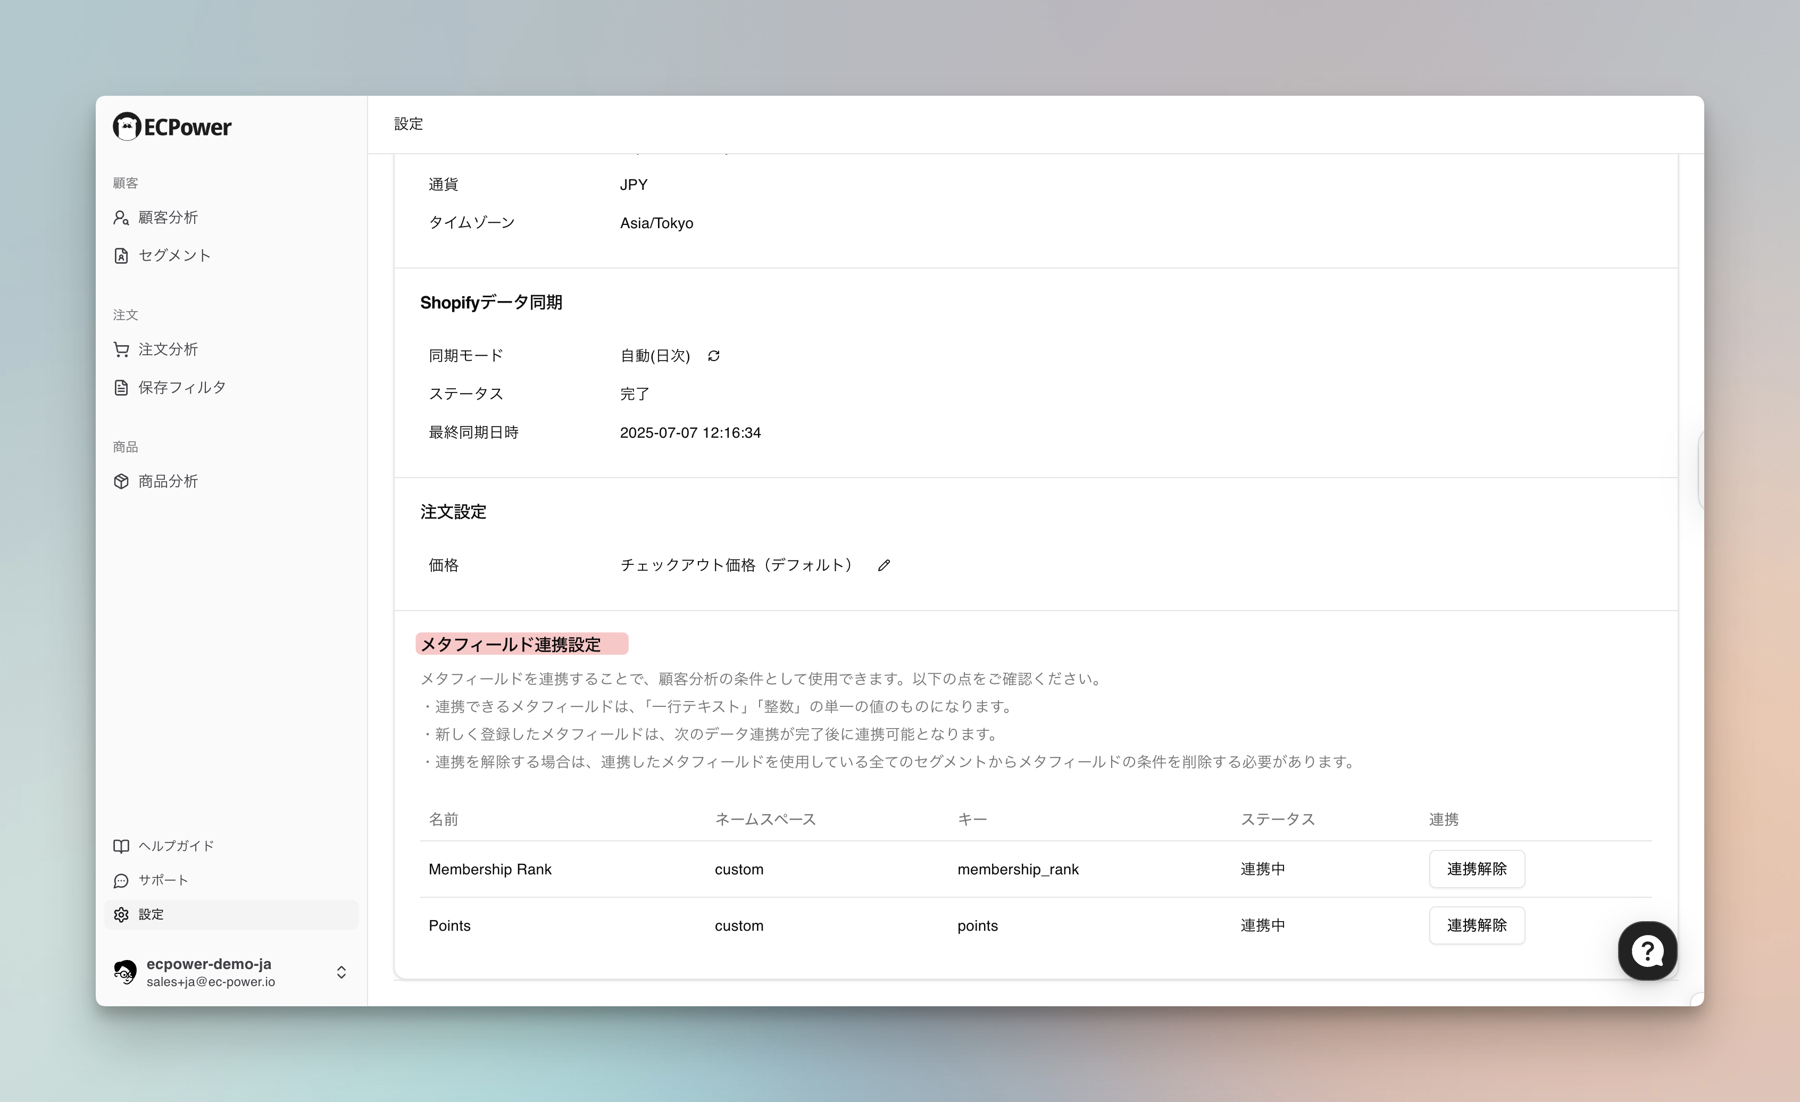
Task: Click the ECPower logo
Action: [x=172, y=127]
